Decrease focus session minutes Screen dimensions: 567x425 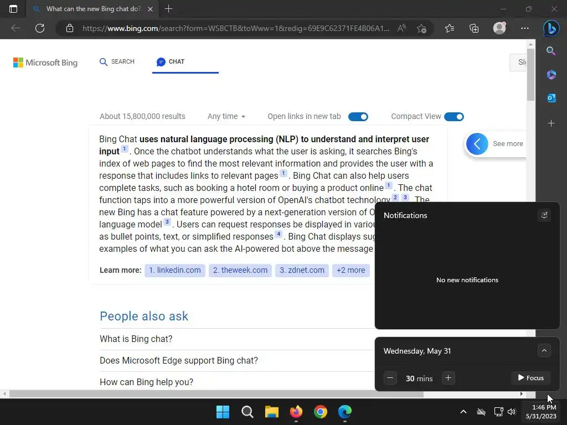[x=390, y=378]
